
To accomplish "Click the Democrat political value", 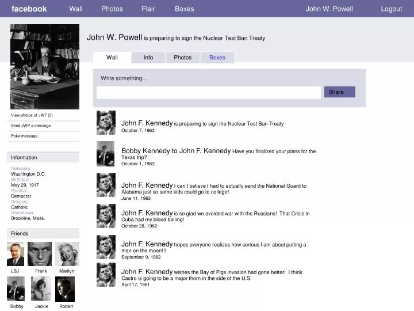I will [x=21, y=196].
